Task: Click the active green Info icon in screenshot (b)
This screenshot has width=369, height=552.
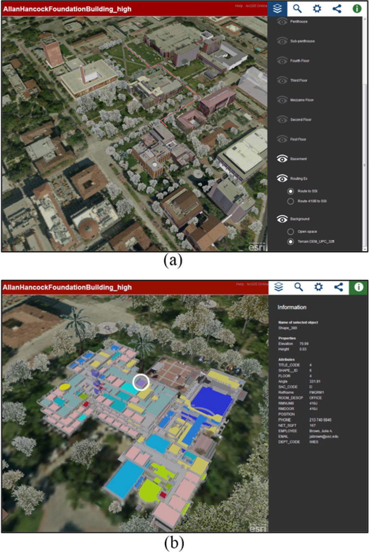Action: [x=358, y=287]
